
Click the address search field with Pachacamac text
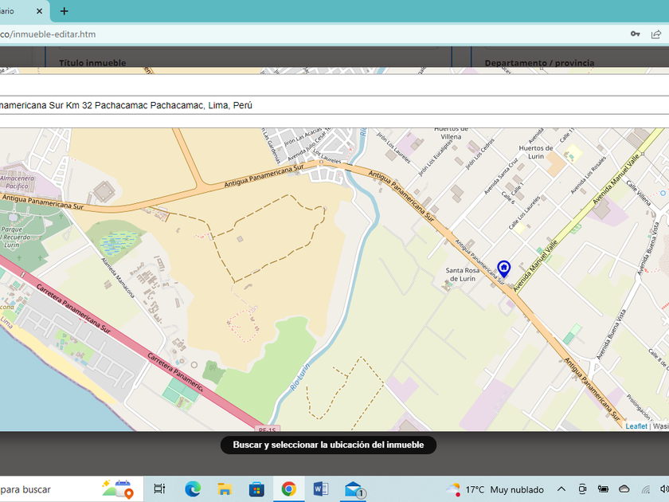319,105
